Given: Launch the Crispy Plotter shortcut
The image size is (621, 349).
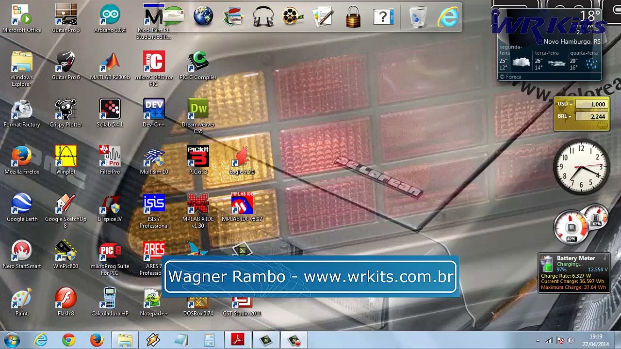Looking at the screenshot, I should 66,113.
